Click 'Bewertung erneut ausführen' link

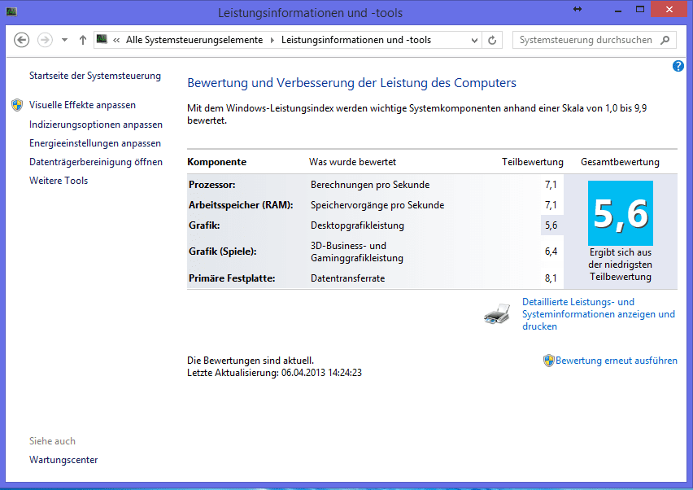pos(616,361)
